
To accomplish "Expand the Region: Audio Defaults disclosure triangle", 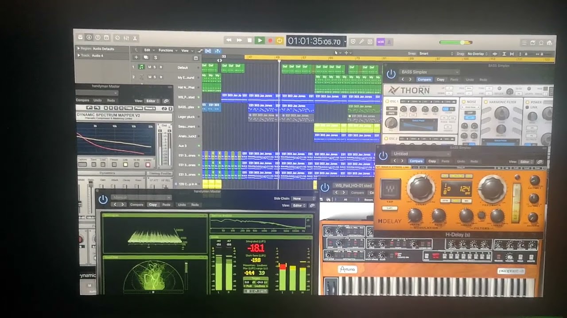I will pyautogui.click(x=78, y=49).
